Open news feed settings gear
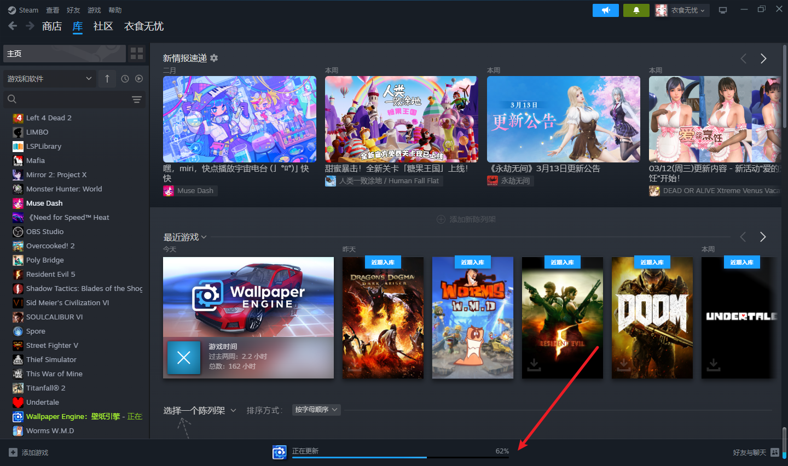 pyautogui.click(x=214, y=58)
